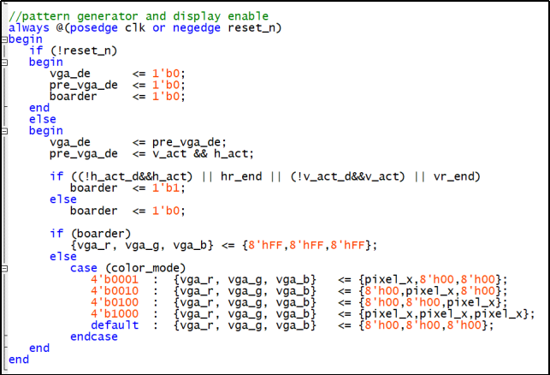Click the 'case' keyword
Screen dimensions: 550x375
84,268
